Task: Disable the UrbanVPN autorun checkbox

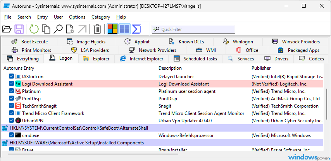Action: [11, 120]
